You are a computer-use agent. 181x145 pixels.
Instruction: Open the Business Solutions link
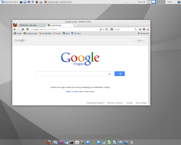point(115,103)
